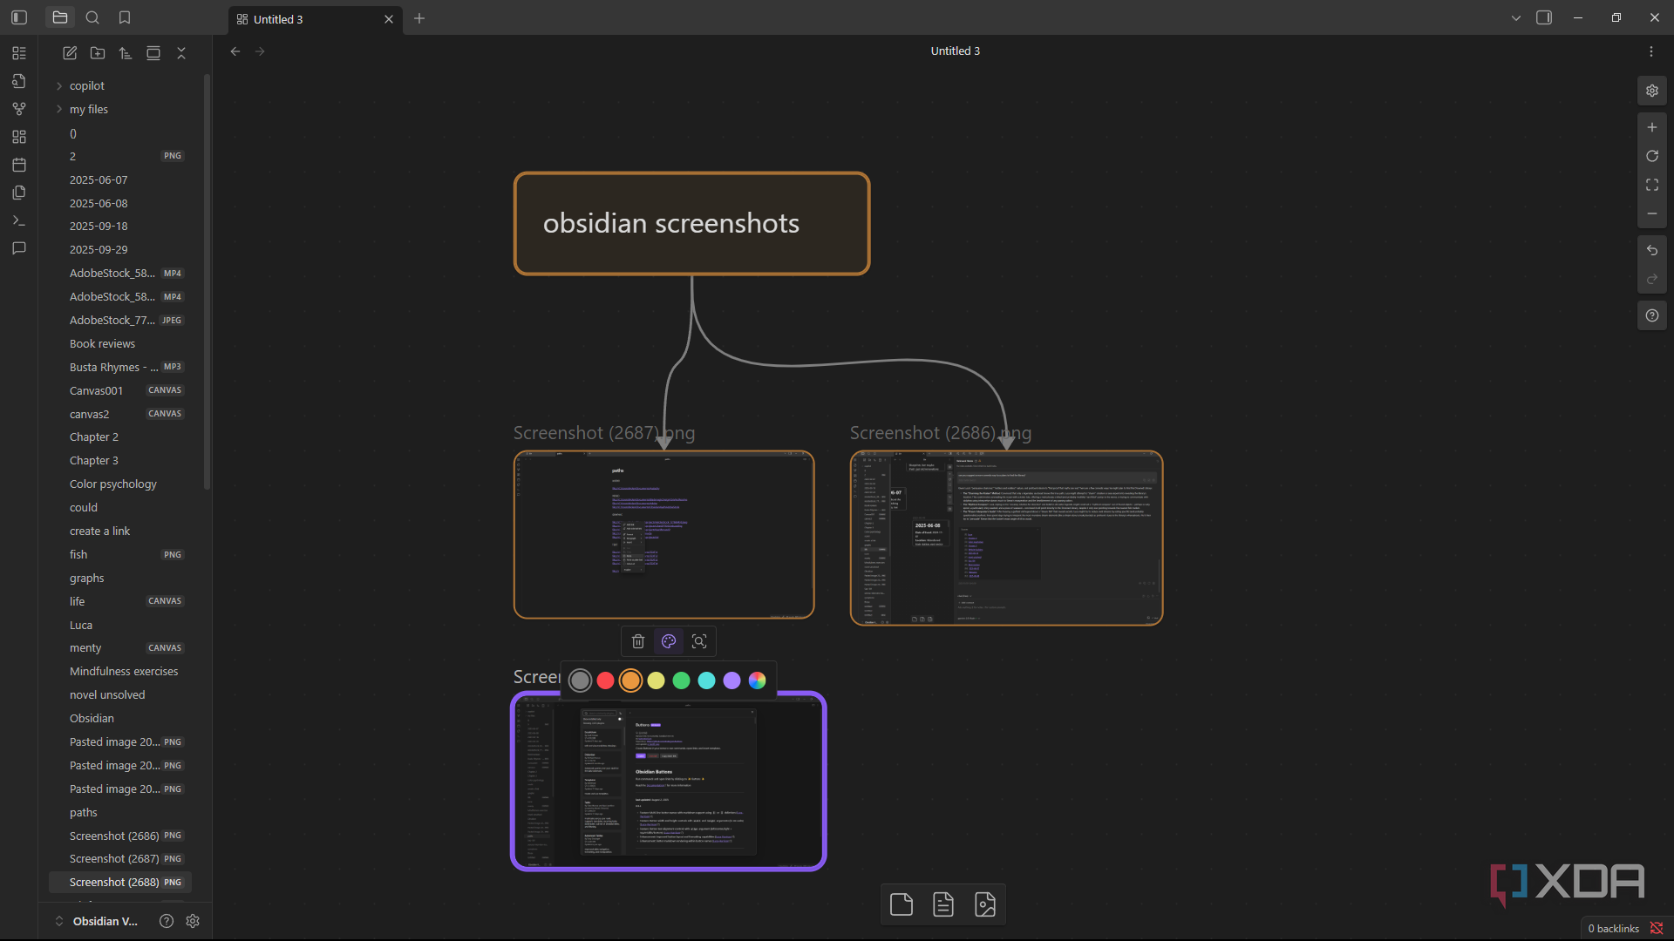Add a note from vault to canvas
The image size is (1674, 941).
(943, 904)
